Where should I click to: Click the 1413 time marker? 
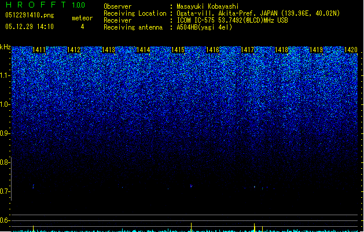click(x=108, y=50)
